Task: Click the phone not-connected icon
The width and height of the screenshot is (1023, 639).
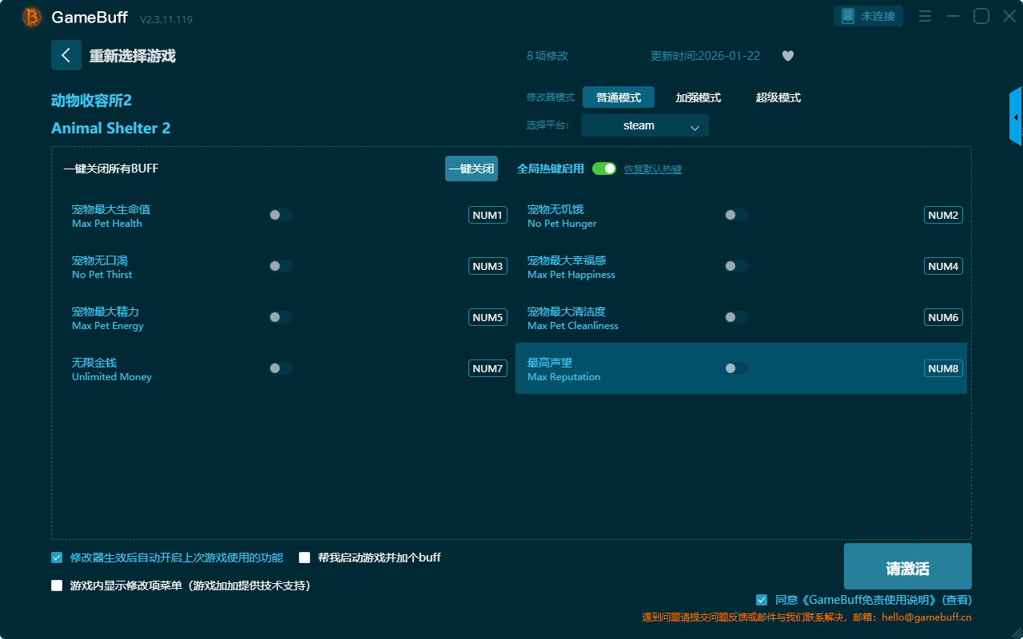Action: pos(848,16)
